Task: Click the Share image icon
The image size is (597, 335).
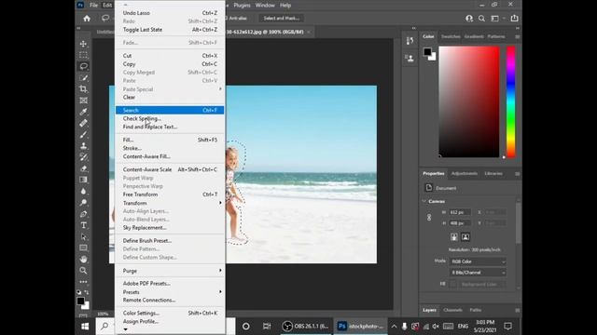Action: click(x=514, y=19)
